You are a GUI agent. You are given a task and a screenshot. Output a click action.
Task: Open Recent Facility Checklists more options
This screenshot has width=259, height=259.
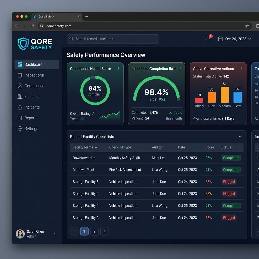click(241, 137)
